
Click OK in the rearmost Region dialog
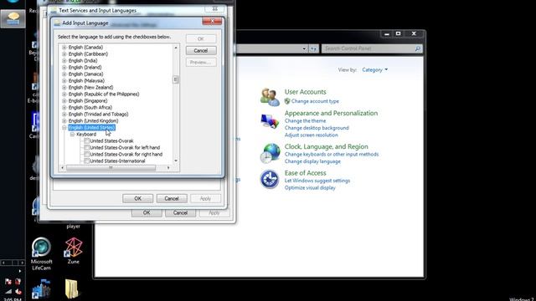click(147, 212)
